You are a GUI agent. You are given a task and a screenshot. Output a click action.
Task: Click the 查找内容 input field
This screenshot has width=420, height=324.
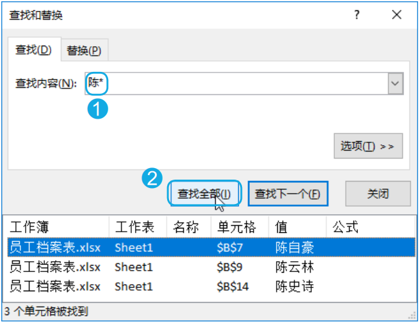tap(236, 83)
